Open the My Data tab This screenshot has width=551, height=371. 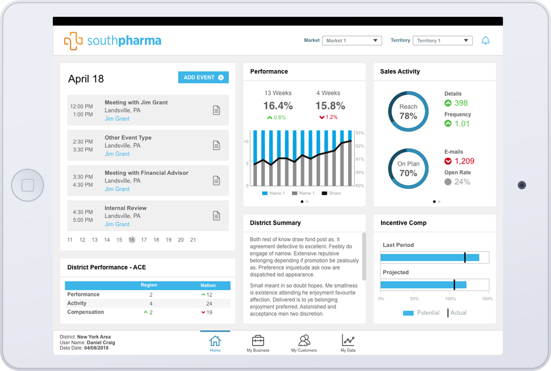pos(348,343)
